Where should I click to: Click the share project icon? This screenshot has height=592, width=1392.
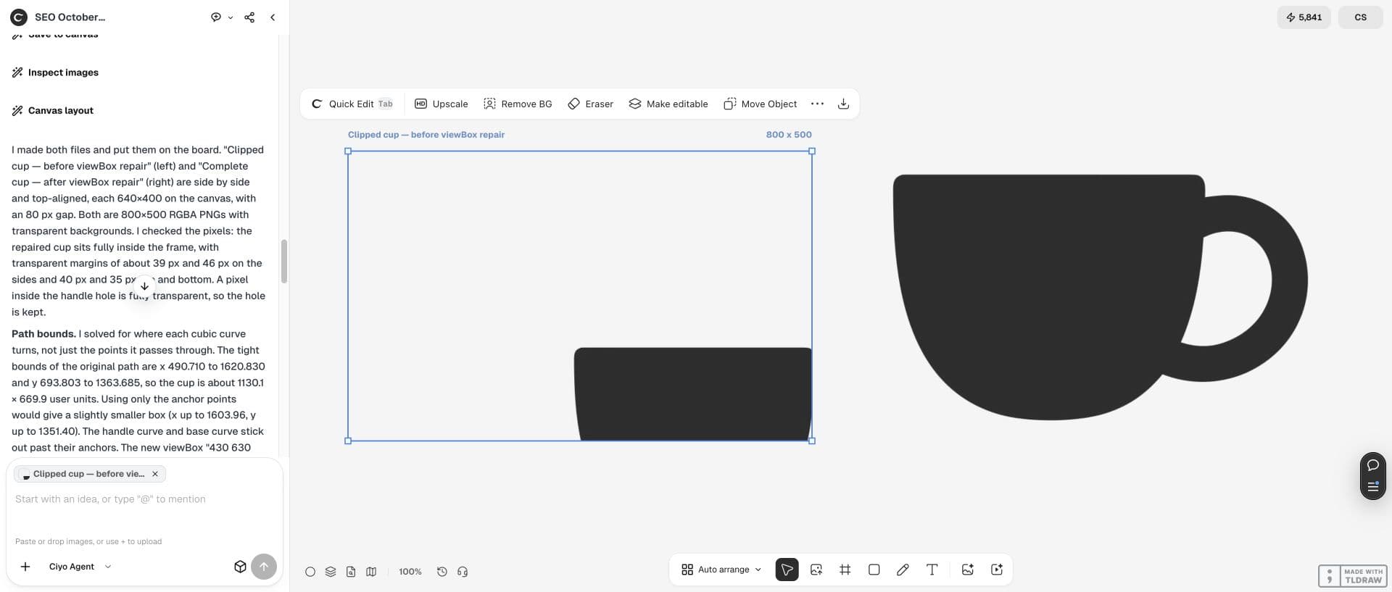(x=249, y=17)
